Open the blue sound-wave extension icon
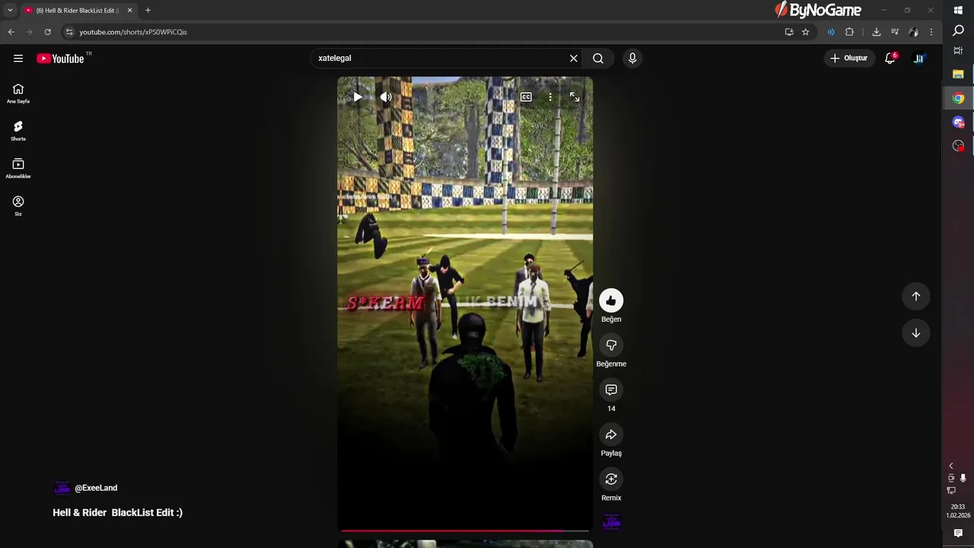The width and height of the screenshot is (974, 548). click(x=830, y=32)
